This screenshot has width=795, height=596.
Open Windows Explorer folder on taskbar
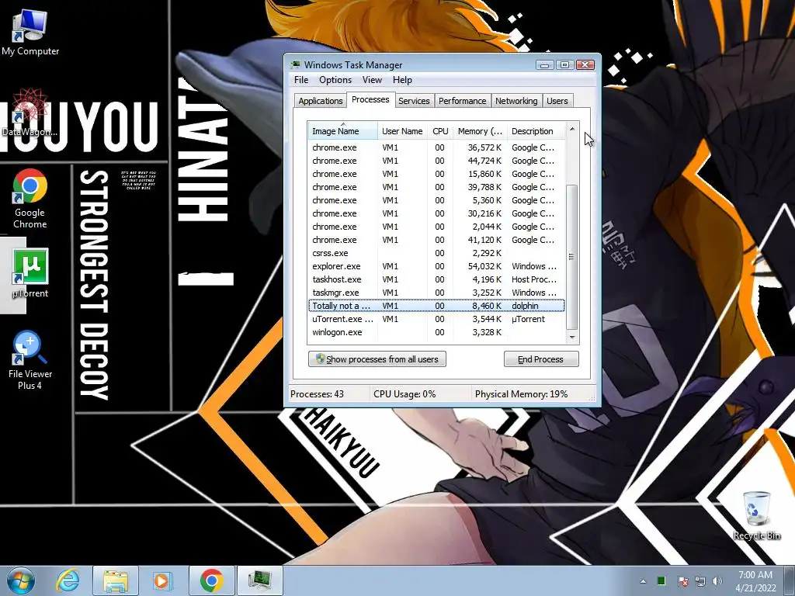tap(116, 580)
